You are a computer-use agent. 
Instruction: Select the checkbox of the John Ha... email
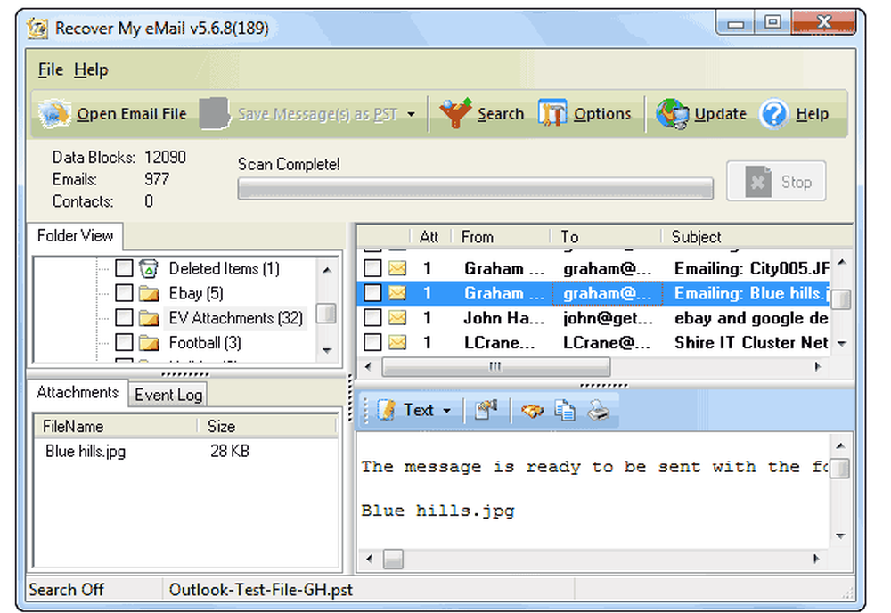point(372,318)
